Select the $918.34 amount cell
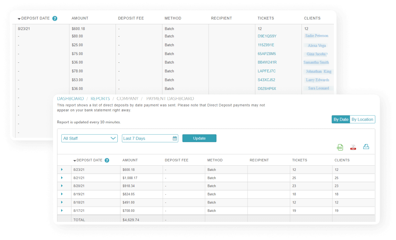The width and height of the screenshot is (396, 240). pyautogui.click(x=128, y=186)
